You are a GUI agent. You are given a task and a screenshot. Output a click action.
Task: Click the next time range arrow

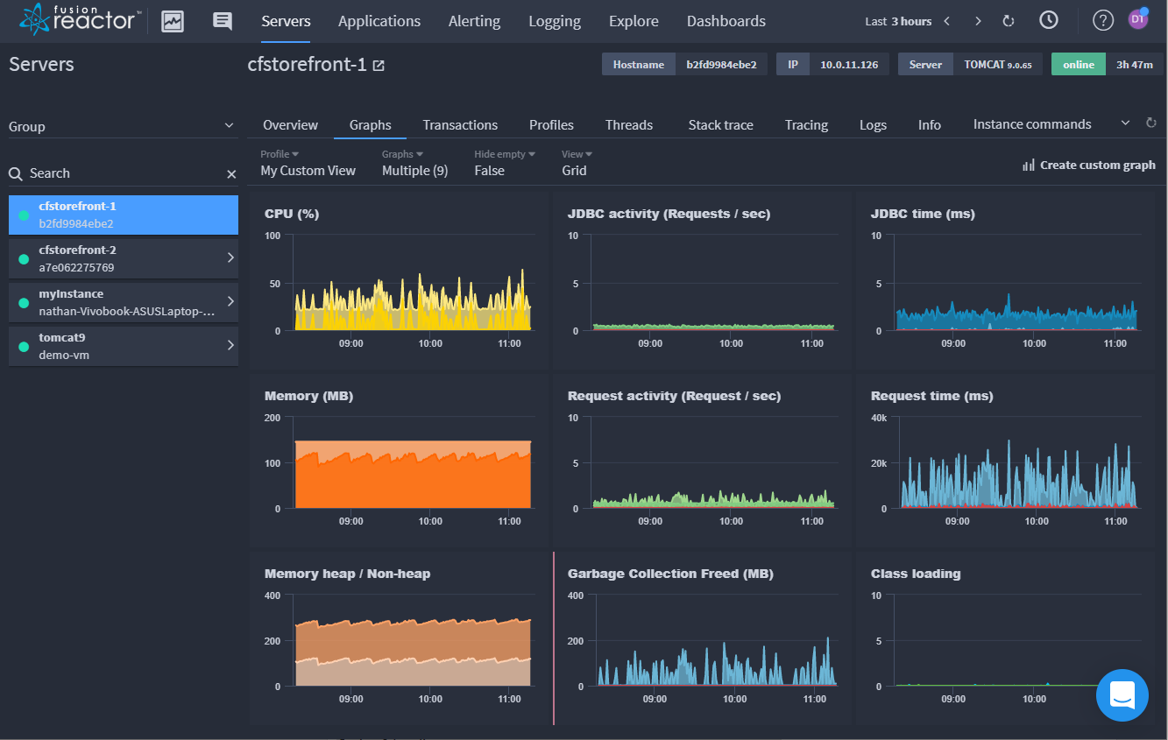coord(978,21)
